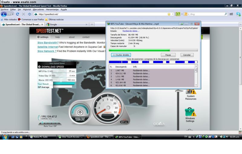Viewport: 242px width, 154px height.
Task: Click the volume icon in system tray
Action: point(227,137)
